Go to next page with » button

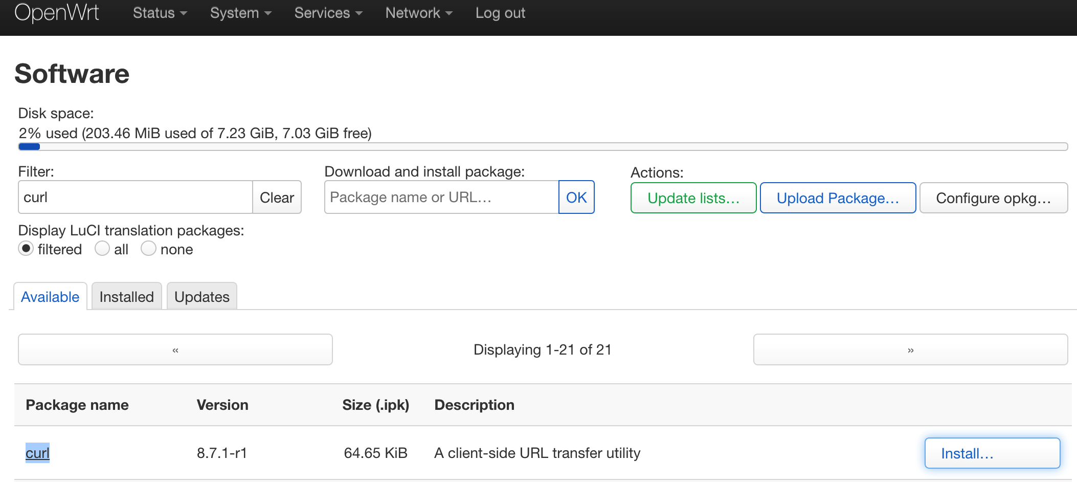point(911,350)
